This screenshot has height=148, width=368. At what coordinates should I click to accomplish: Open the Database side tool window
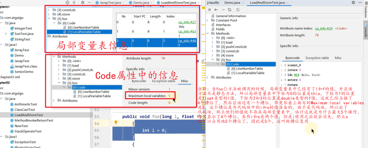tap(365, 12)
